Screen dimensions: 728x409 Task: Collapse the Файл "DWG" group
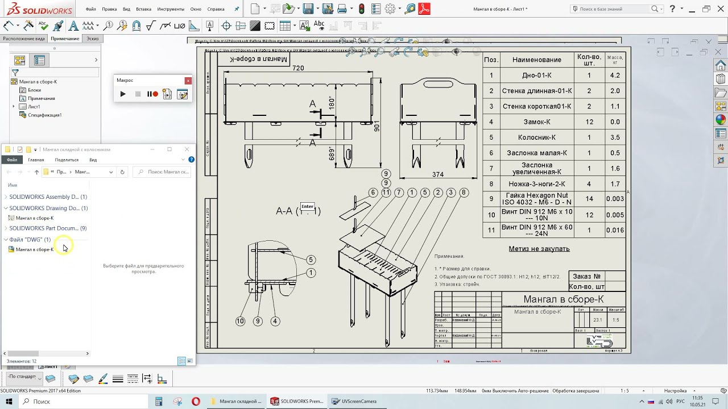pos(6,239)
